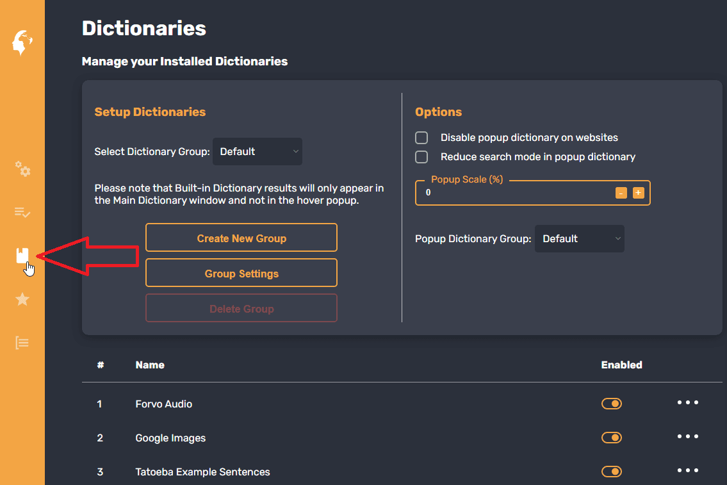
Task: Open more options for Forvo Audio
Action: pyautogui.click(x=687, y=403)
